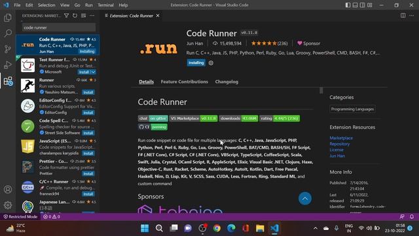The height and width of the screenshot is (236, 419).
Task: Open the Search view in activity bar
Action: [x=8, y=33]
